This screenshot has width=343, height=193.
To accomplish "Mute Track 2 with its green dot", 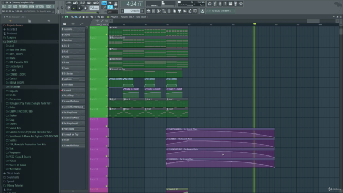I will pyautogui.click(x=107, y=34).
